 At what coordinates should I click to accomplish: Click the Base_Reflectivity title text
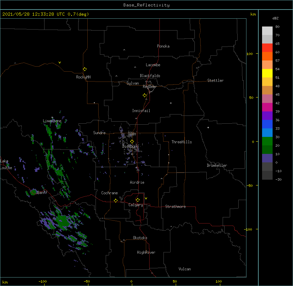pos(146,5)
